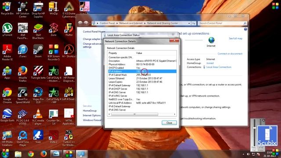
Task: Open Local Area Connection link
Action: pos(219,67)
